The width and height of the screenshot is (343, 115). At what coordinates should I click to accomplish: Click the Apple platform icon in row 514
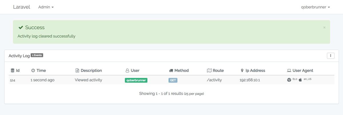click(x=300, y=80)
